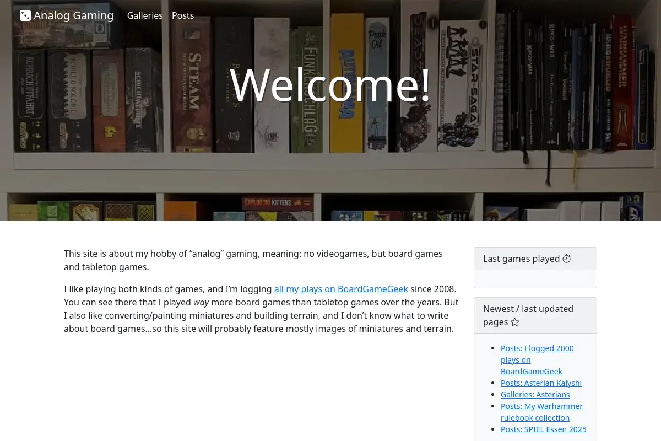This screenshot has height=441, width=661.
Task: Open Posts: Asterian Kalyshi link
Action: point(541,383)
